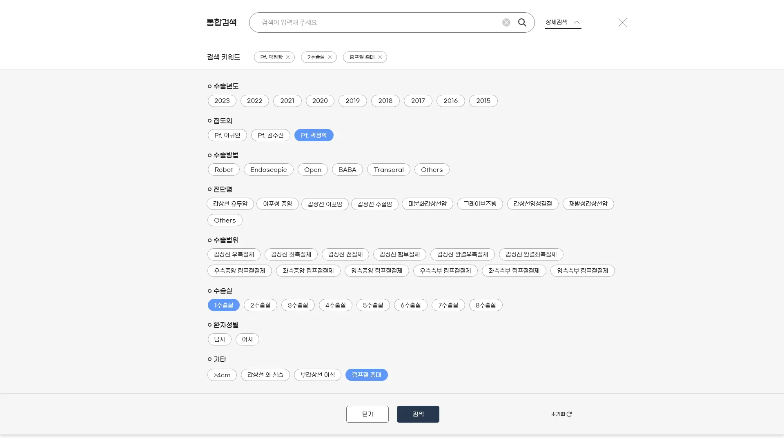
Task: Toggle the 2023 surgery year filter
Action: click(x=222, y=101)
